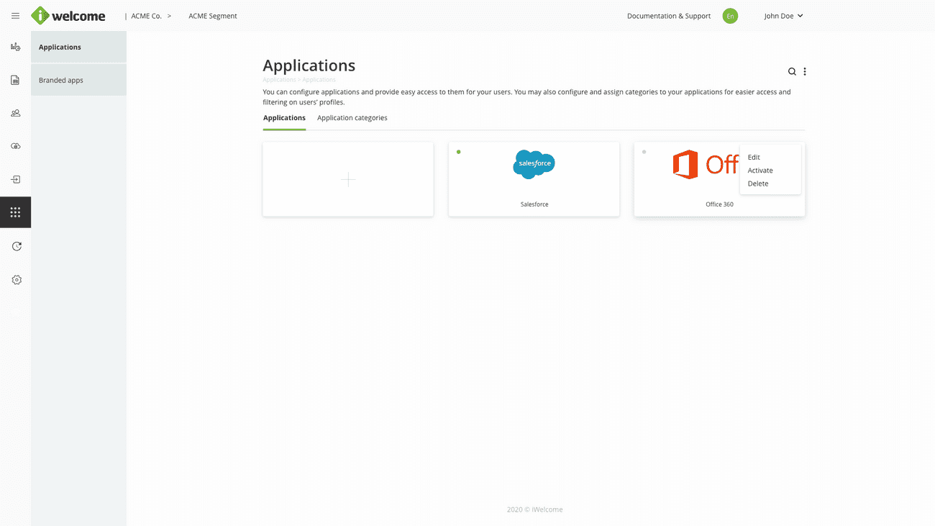Image resolution: width=935 pixels, height=526 pixels.
Task: Switch to Application categories tab
Action: click(352, 118)
